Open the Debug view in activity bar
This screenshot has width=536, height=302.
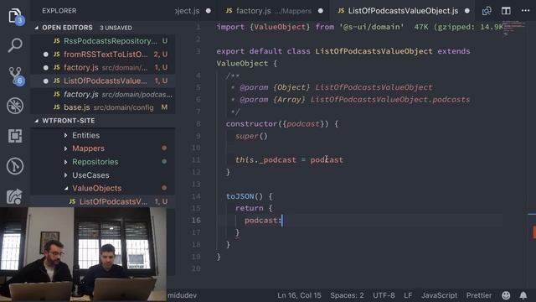click(x=15, y=106)
